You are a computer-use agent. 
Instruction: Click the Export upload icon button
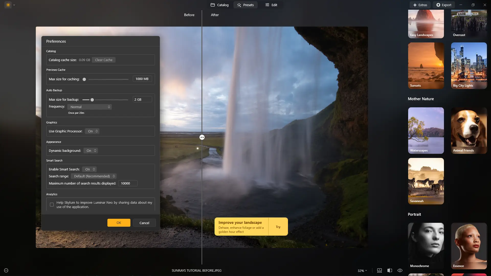click(444, 5)
